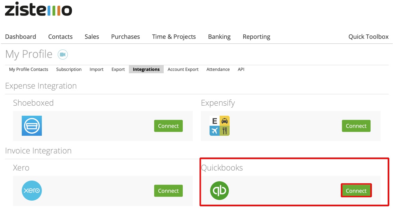The image size is (393, 213).
Task: Connect the Shoeboxed integration
Action: [168, 126]
